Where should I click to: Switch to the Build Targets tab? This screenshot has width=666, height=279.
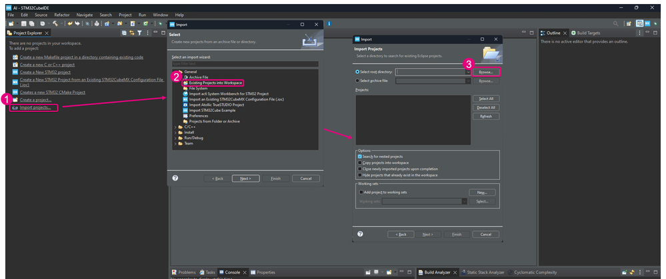coord(586,33)
